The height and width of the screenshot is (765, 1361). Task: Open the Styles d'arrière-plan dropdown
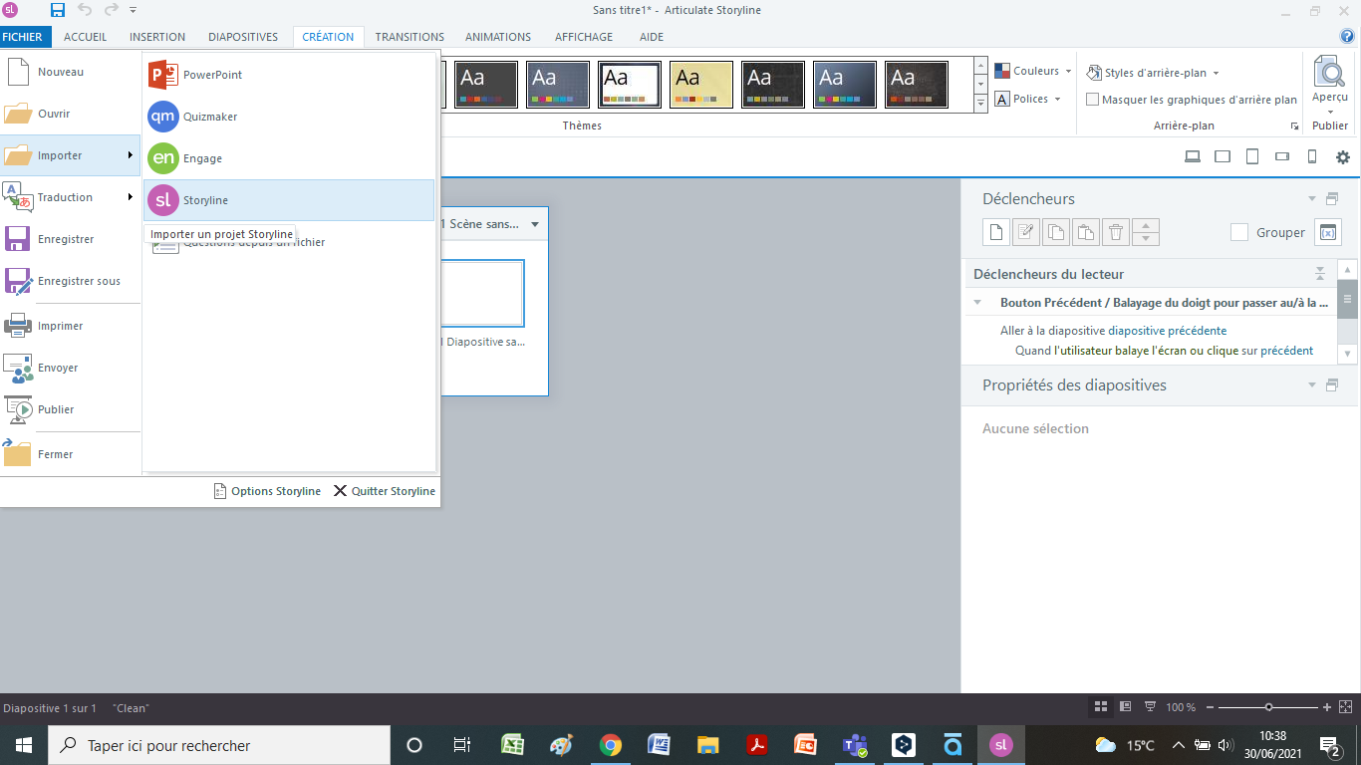[1153, 73]
